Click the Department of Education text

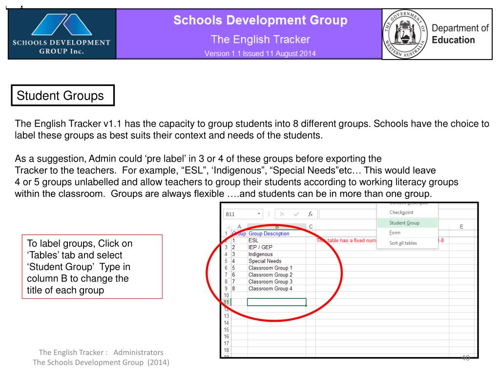pos(460,34)
